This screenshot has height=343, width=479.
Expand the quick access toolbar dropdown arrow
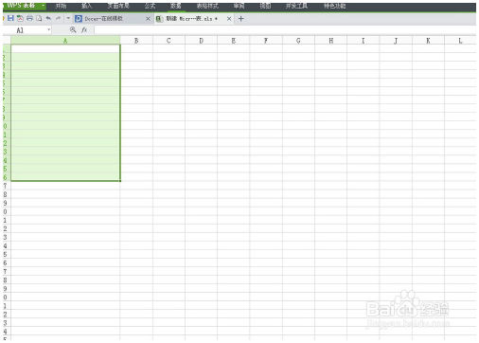[x=68, y=18]
